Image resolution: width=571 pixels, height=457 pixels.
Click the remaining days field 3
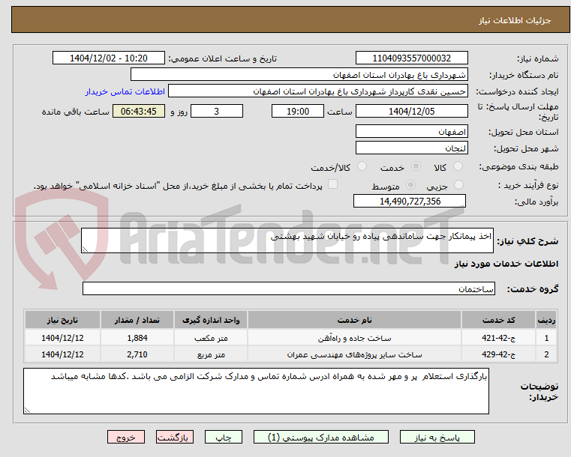tap(217, 111)
